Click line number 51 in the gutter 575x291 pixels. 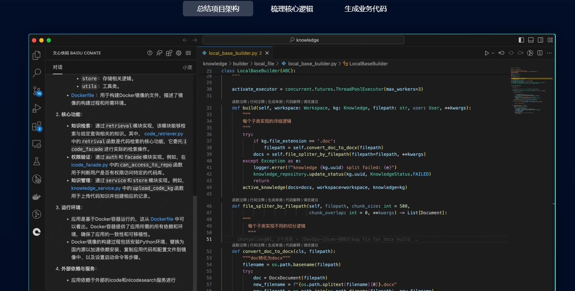[209, 240]
